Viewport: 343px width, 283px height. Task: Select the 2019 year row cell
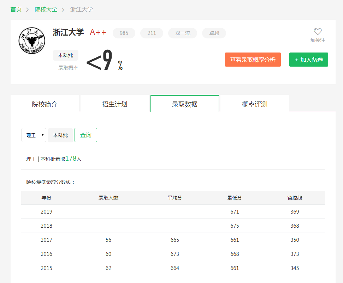point(46,212)
